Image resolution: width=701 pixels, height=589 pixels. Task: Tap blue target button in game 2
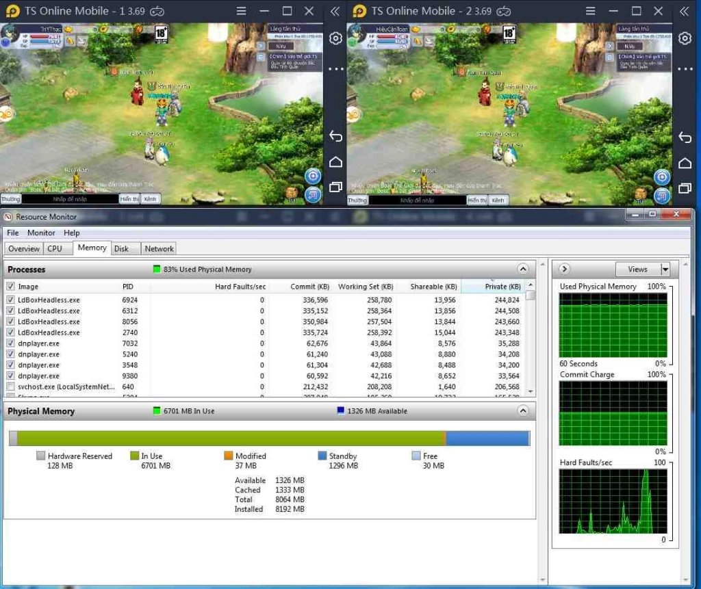coord(662,177)
